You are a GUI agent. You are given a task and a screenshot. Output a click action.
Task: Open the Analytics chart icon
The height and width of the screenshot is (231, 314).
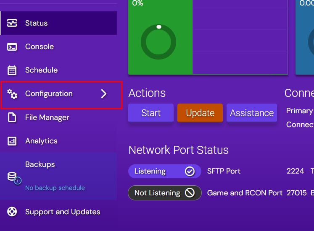coord(12,141)
